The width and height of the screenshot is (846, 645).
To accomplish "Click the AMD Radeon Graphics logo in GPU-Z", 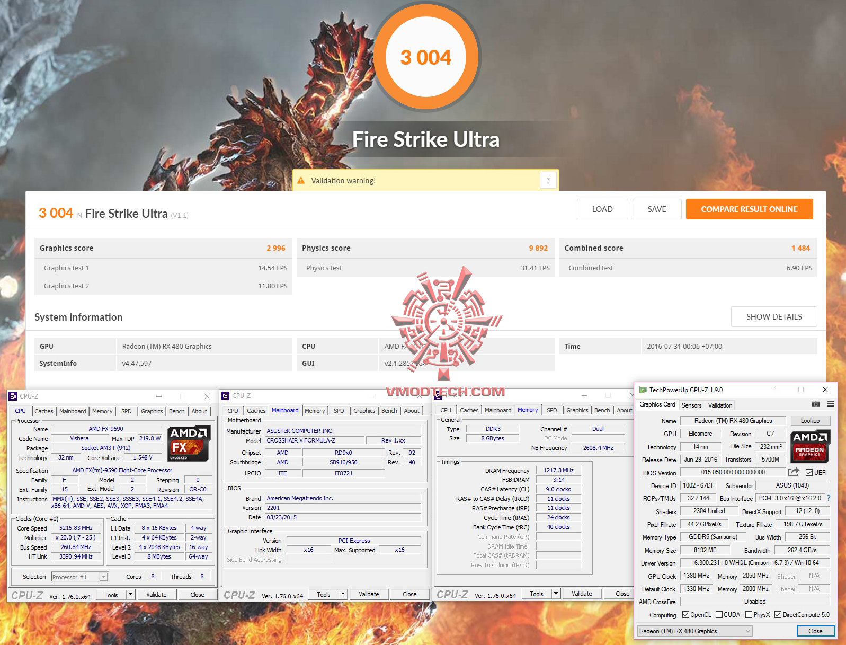I will pyautogui.click(x=810, y=446).
